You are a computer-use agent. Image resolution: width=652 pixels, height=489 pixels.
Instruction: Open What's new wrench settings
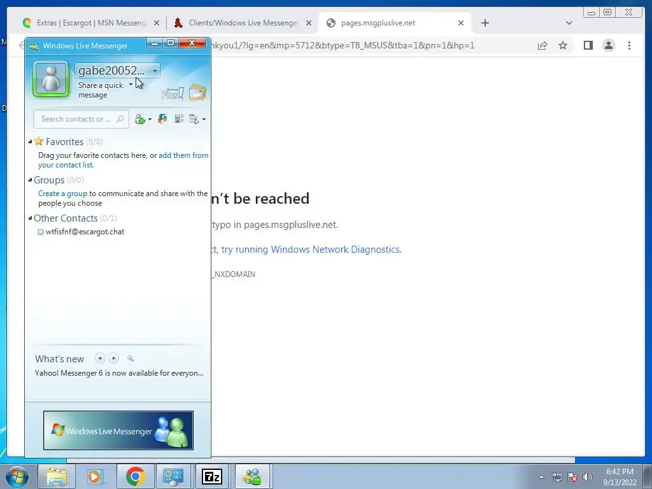[x=130, y=358]
